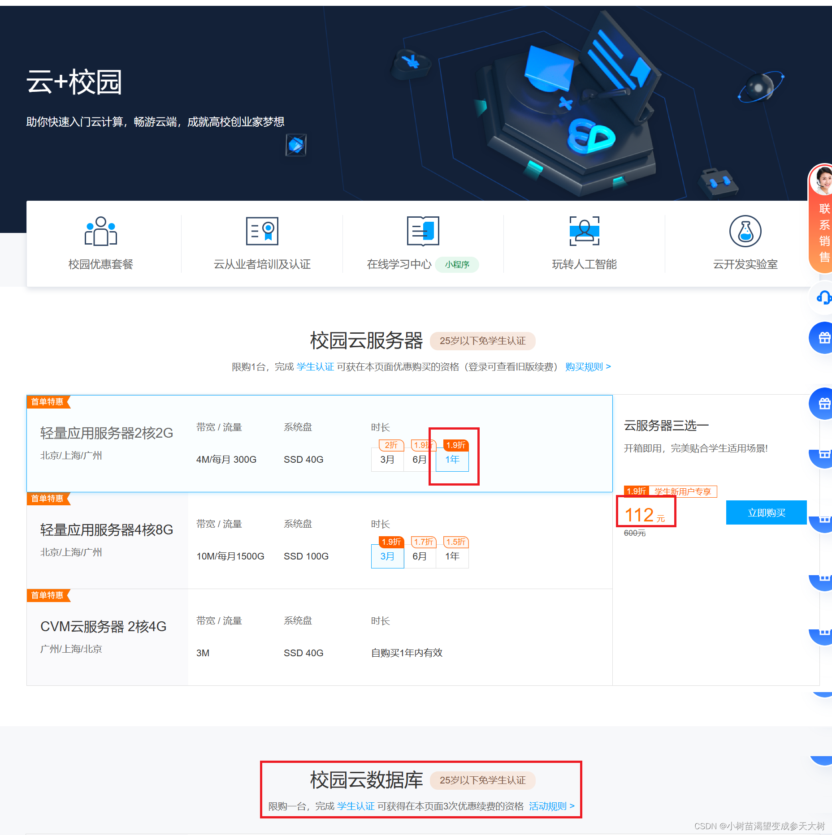This screenshot has width=832, height=835.
Task: Open the 在线学习中心 book icon
Action: 423,231
